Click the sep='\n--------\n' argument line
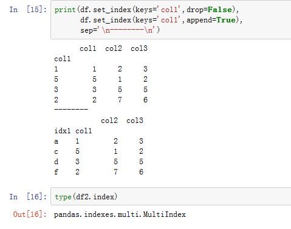This screenshot has height=229, width=291. click(x=120, y=30)
